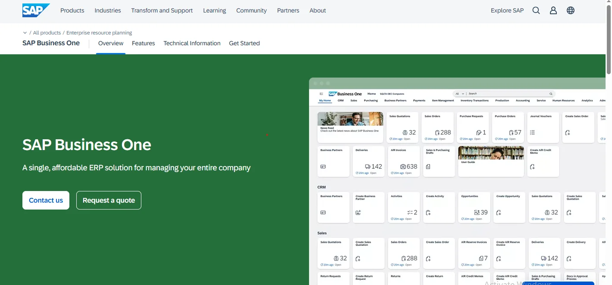Click the News Feed thumbnail image
The height and width of the screenshot is (285, 612).
tap(350, 119)
